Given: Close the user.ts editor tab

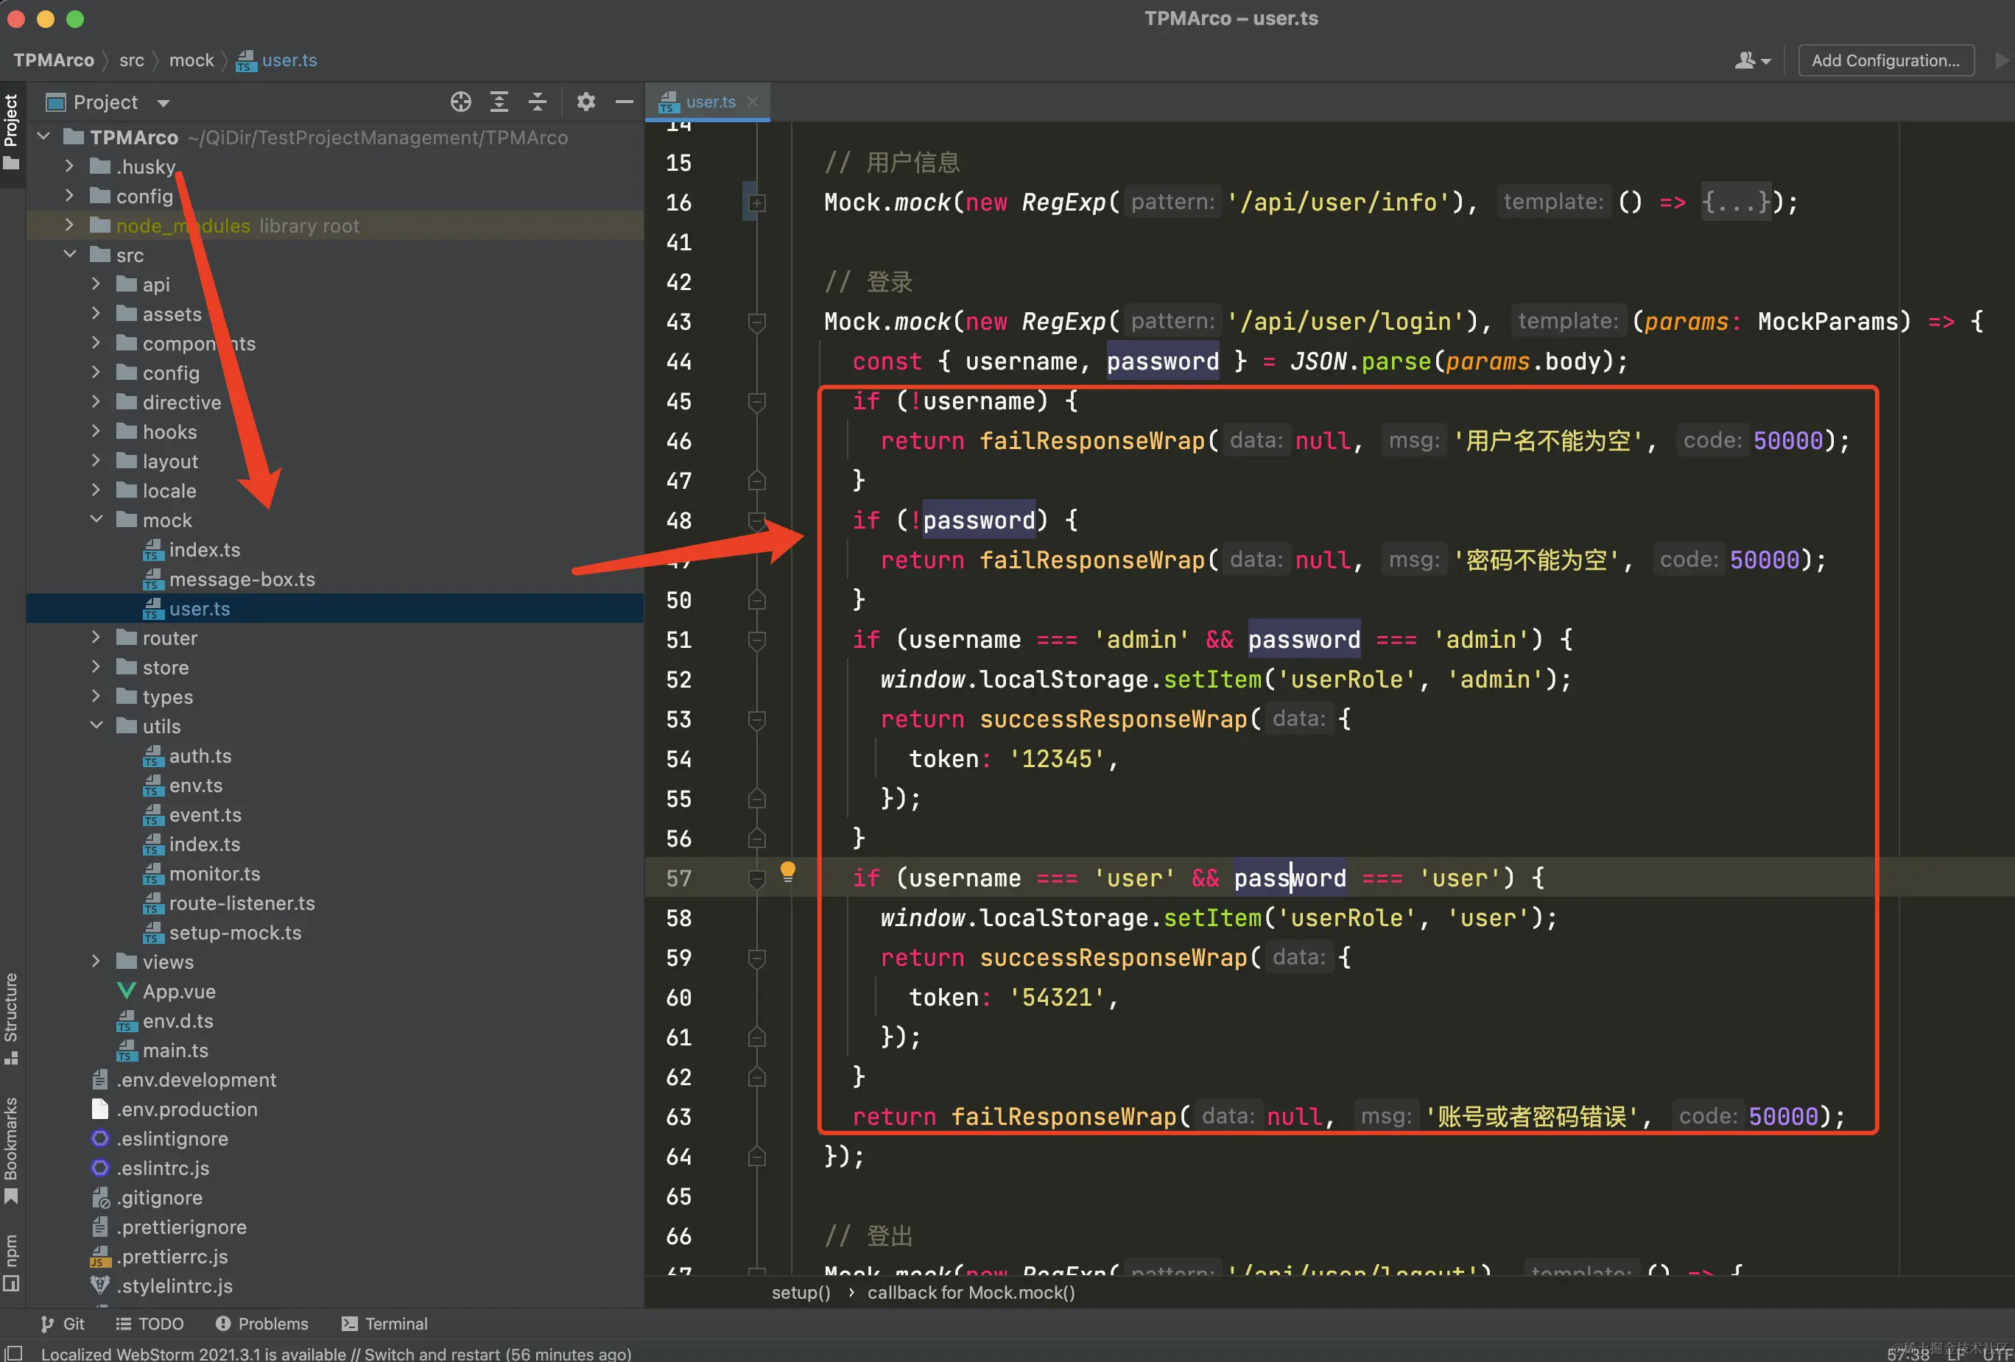Looking at the screenshot, I should point(753,102).
